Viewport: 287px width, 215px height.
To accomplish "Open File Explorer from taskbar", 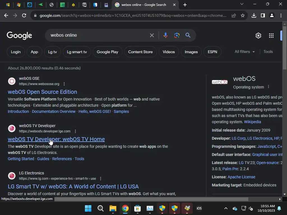I will click(x=113, y=208).
